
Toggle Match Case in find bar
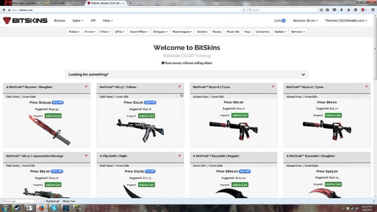[x=69, y=201]
